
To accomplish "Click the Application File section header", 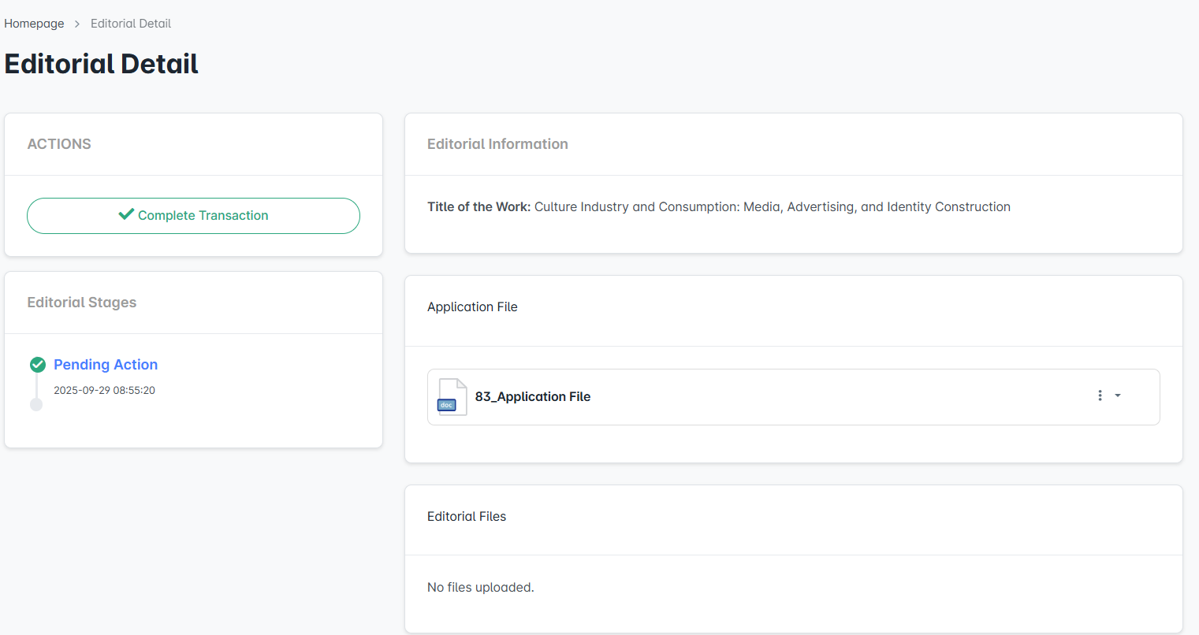I will [472, 307].
